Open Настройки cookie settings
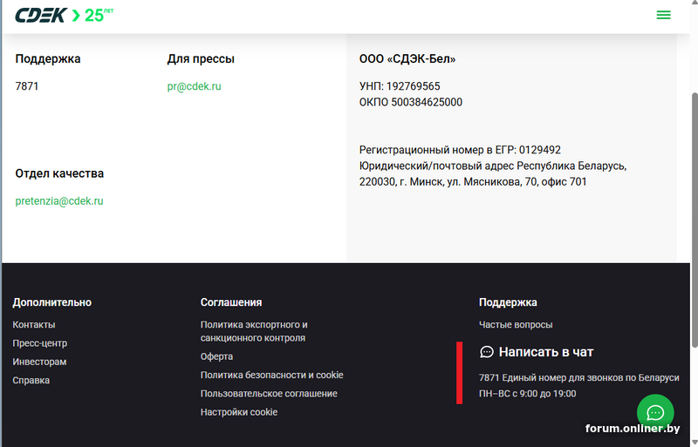 [238, 411]
